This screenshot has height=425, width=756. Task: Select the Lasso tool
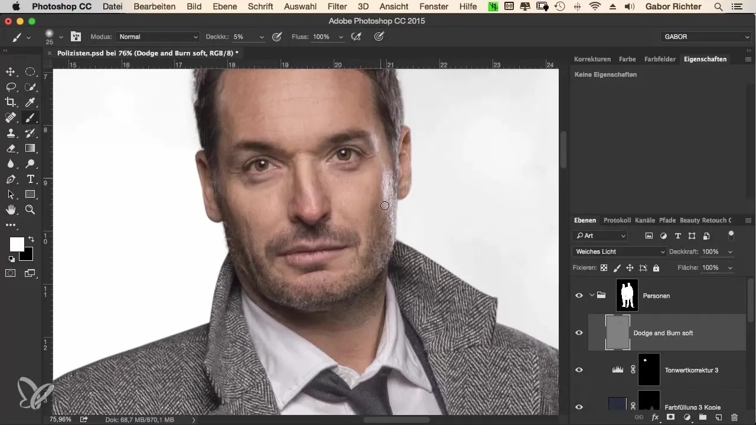point(11,87)
